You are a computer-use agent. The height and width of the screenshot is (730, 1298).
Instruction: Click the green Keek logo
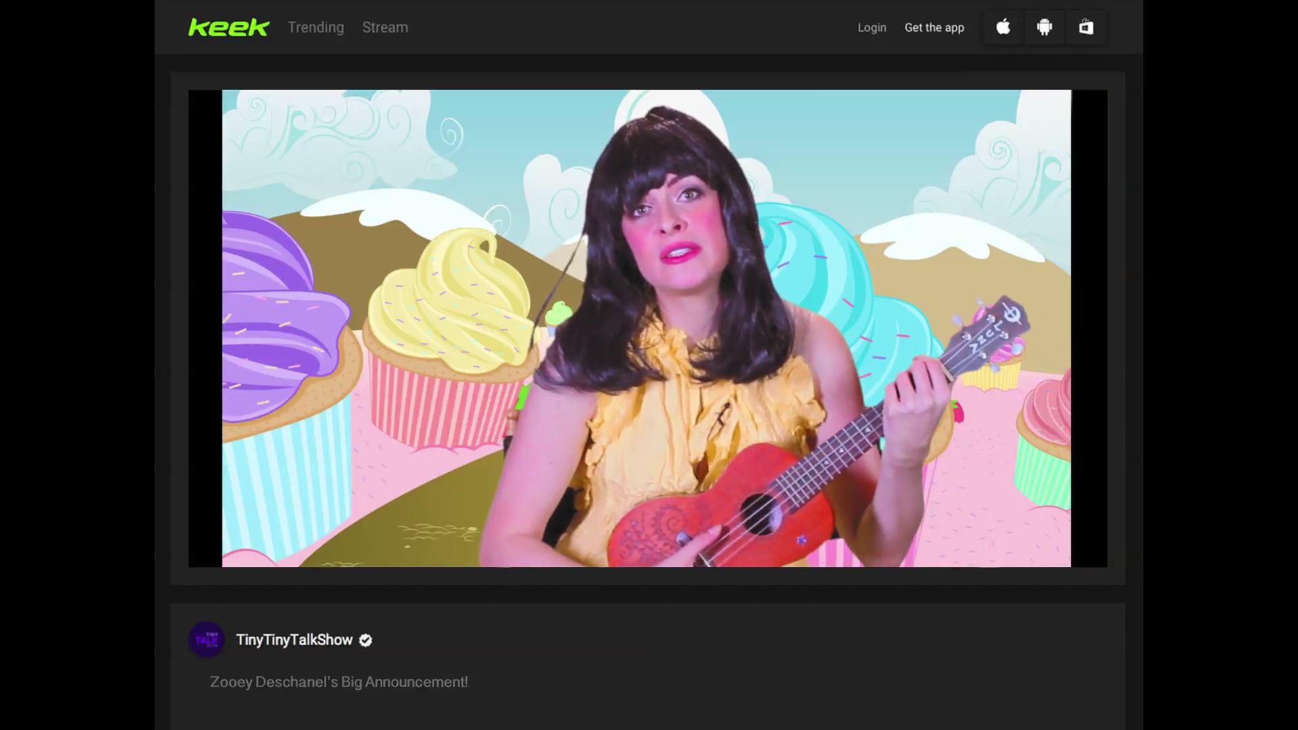[229, 27]
